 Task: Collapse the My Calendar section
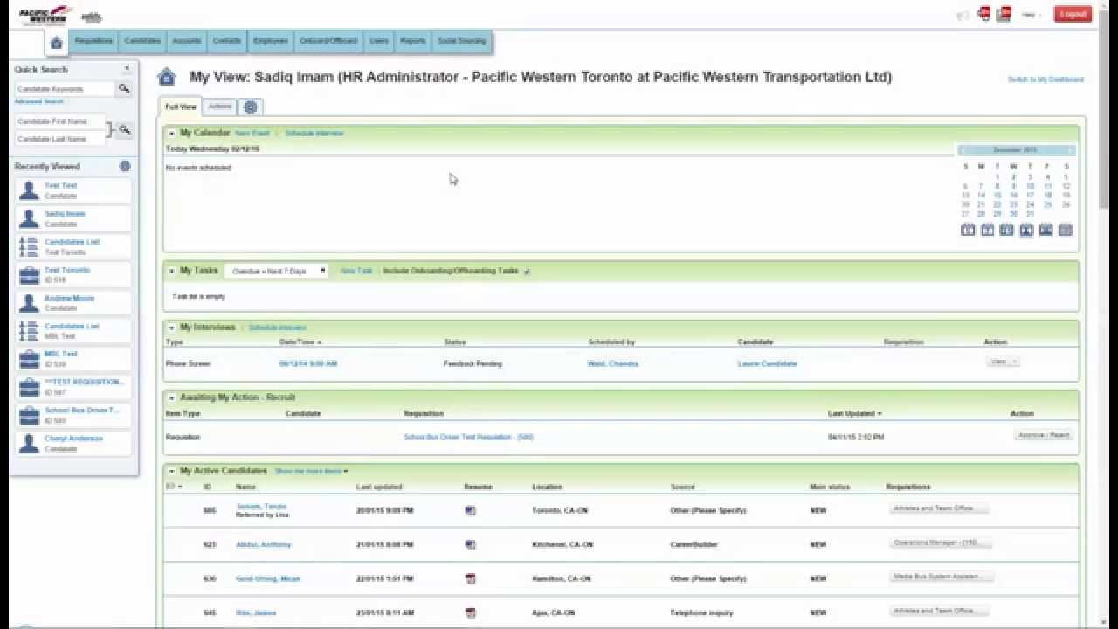(x=172, y=134)
